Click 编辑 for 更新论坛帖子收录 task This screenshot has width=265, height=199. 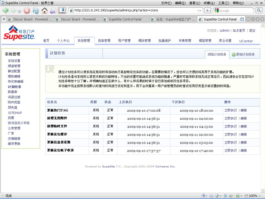pyautogui.click(x=244, y=151)
